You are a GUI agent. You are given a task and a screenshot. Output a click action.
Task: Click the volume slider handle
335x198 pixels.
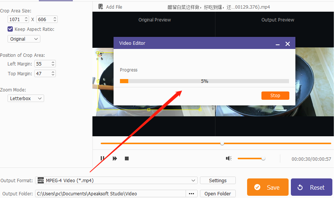(263, 158)
